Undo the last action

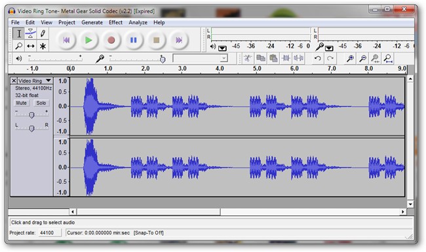coord(318,58)
